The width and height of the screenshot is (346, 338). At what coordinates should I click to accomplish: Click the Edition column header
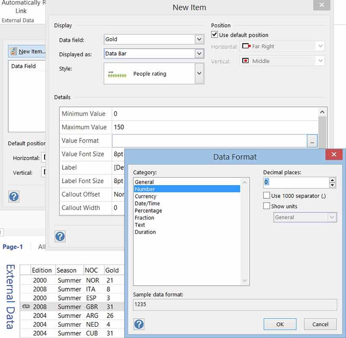43,270
